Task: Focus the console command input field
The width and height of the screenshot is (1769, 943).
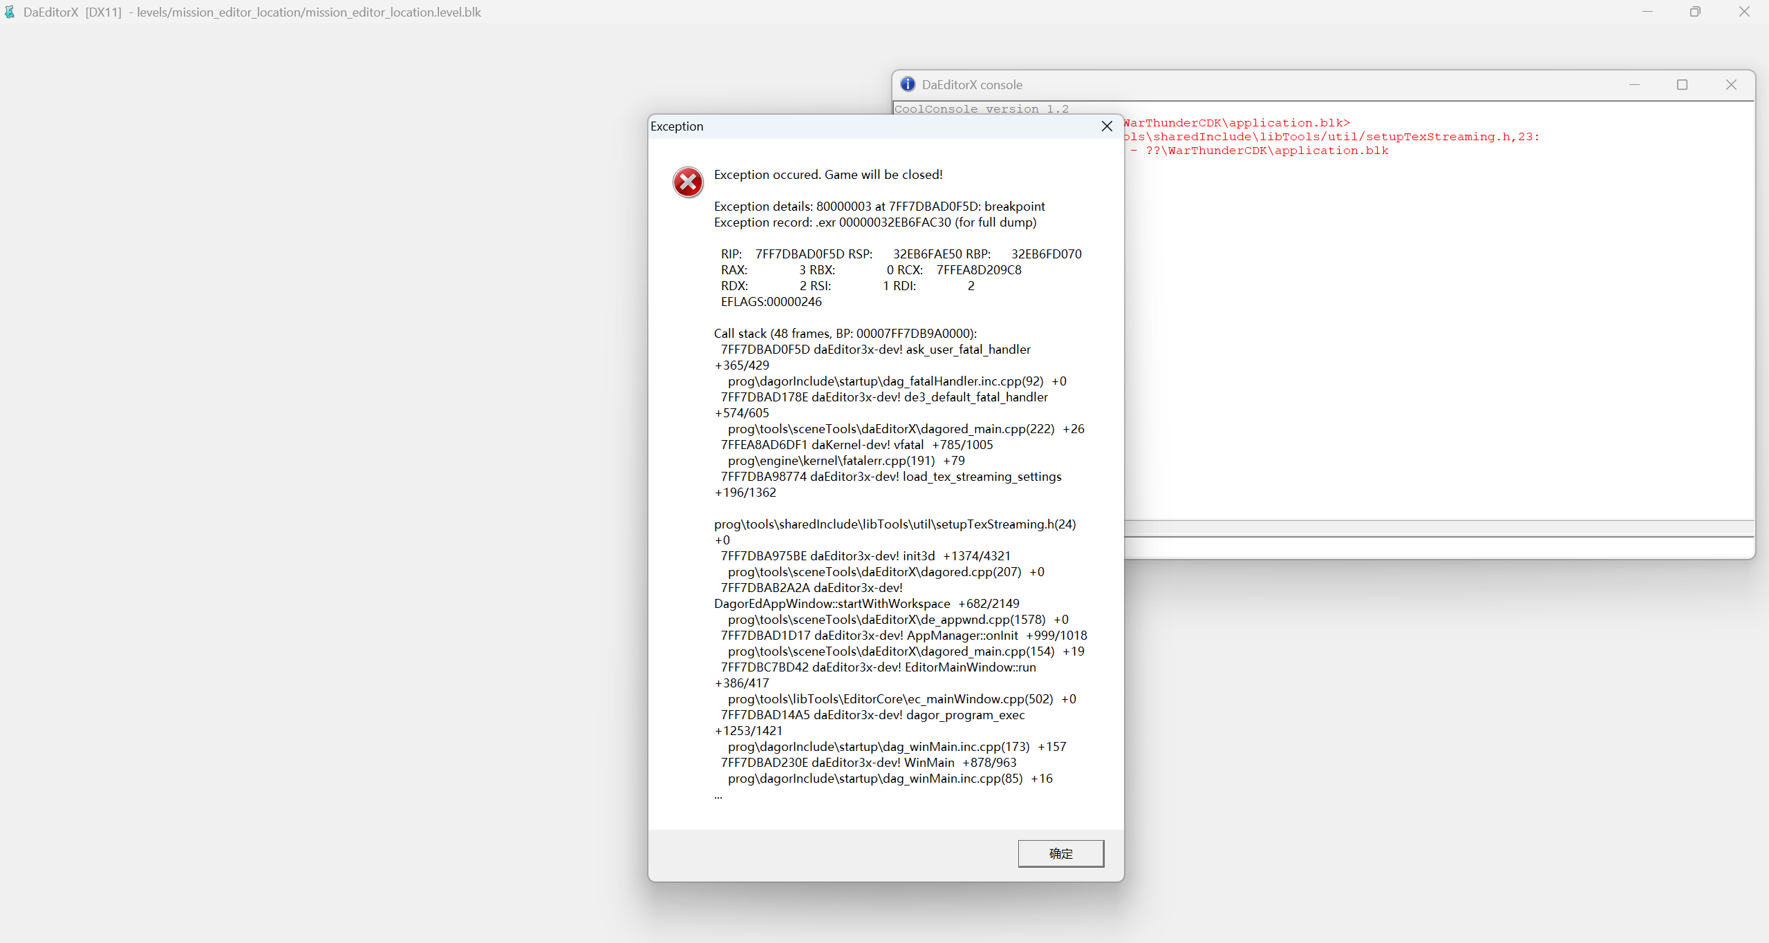Action: click(1438, 546)
